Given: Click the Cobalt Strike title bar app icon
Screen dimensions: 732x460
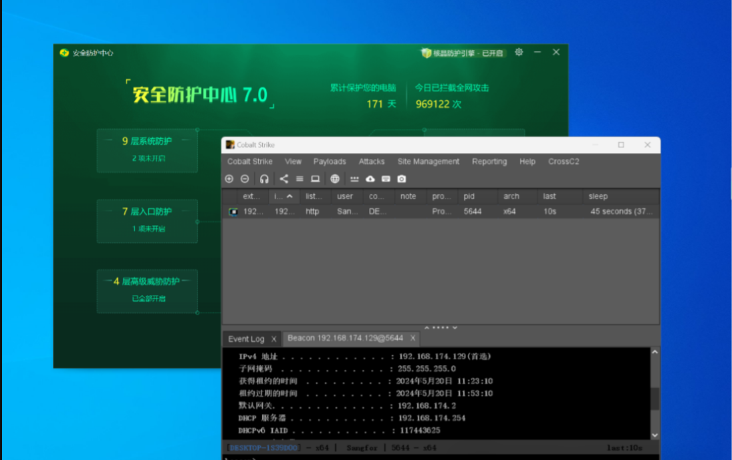Looking at the screenshot, I should click(230, 145).
